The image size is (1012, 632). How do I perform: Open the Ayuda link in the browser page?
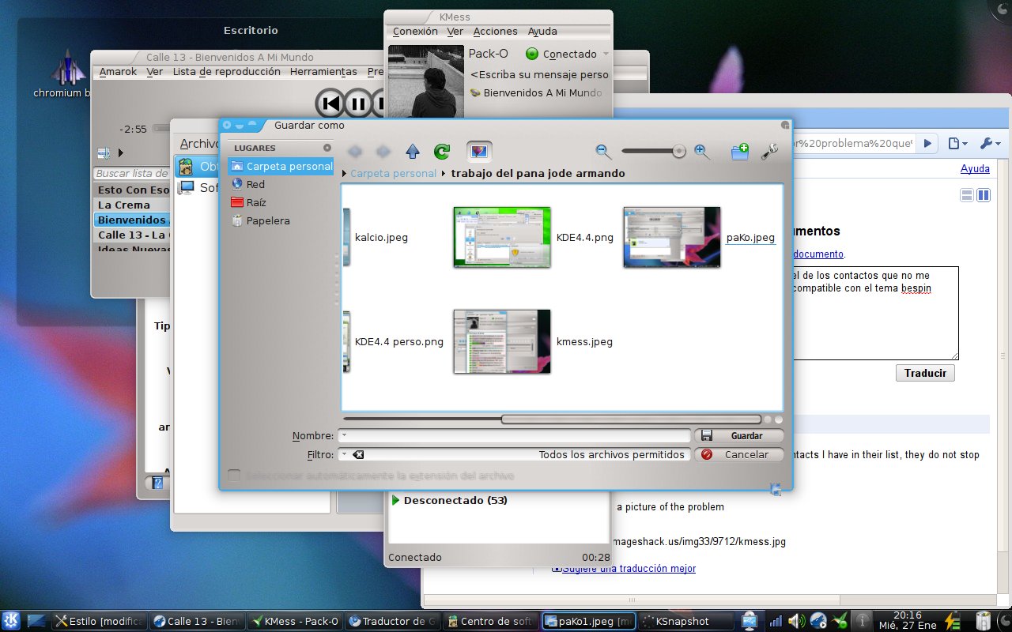tap(975, 168)
